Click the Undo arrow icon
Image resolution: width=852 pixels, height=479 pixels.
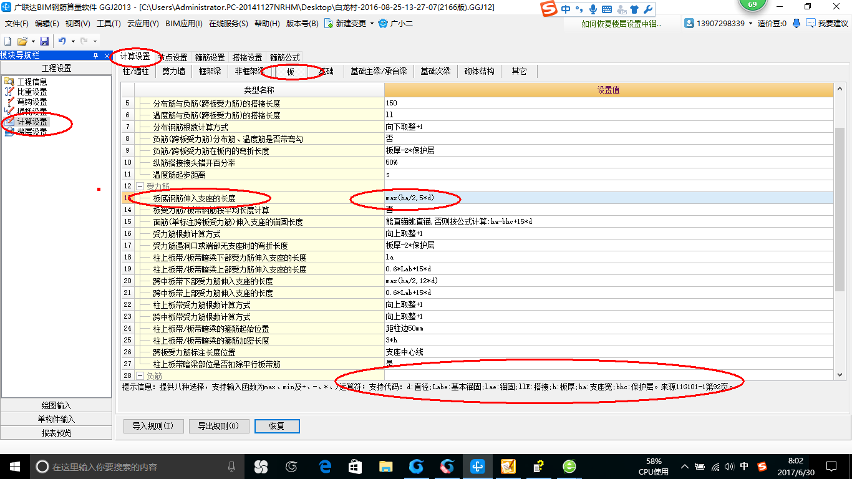62,41
